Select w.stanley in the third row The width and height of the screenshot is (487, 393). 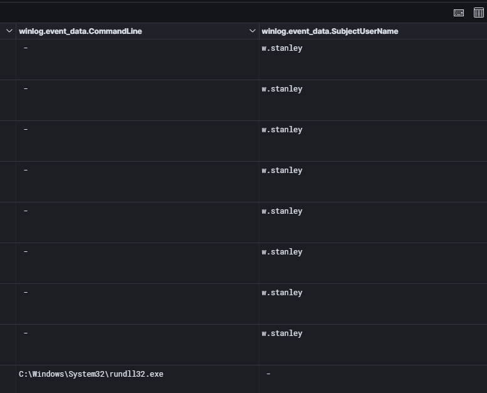(x=282, y=130)
